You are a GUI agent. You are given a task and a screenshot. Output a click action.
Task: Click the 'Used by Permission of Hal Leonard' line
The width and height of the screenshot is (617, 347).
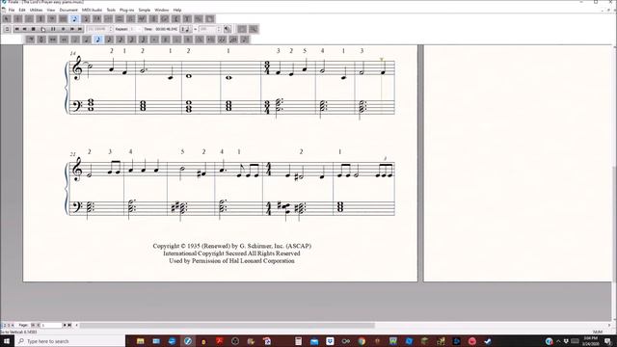click(231, 261)
